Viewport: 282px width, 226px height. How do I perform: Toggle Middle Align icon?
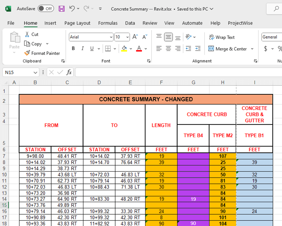(169, 37)
